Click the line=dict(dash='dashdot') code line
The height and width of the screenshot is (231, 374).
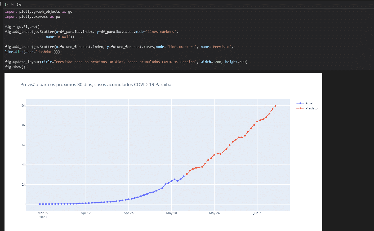(x=32, y=52)
